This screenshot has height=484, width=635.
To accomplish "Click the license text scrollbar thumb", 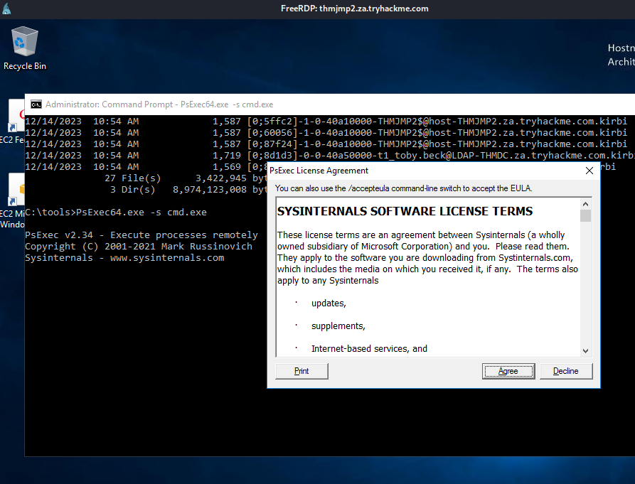I will pyautogui.click(x=585, y=215).
